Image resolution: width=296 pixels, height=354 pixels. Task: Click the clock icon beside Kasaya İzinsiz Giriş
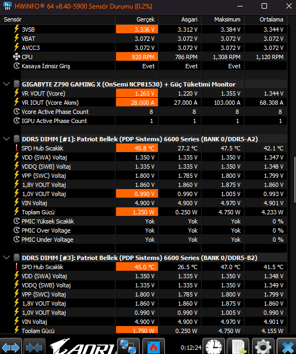pyautogui.click(x=17, y=66)
